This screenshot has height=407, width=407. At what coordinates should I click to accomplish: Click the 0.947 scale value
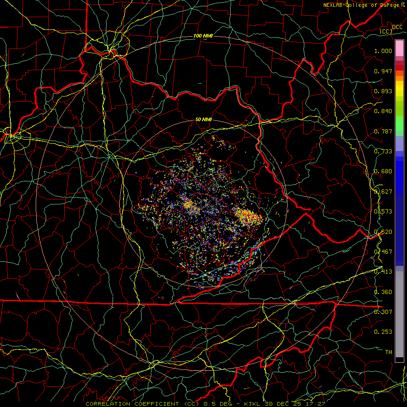click(383, 71)
